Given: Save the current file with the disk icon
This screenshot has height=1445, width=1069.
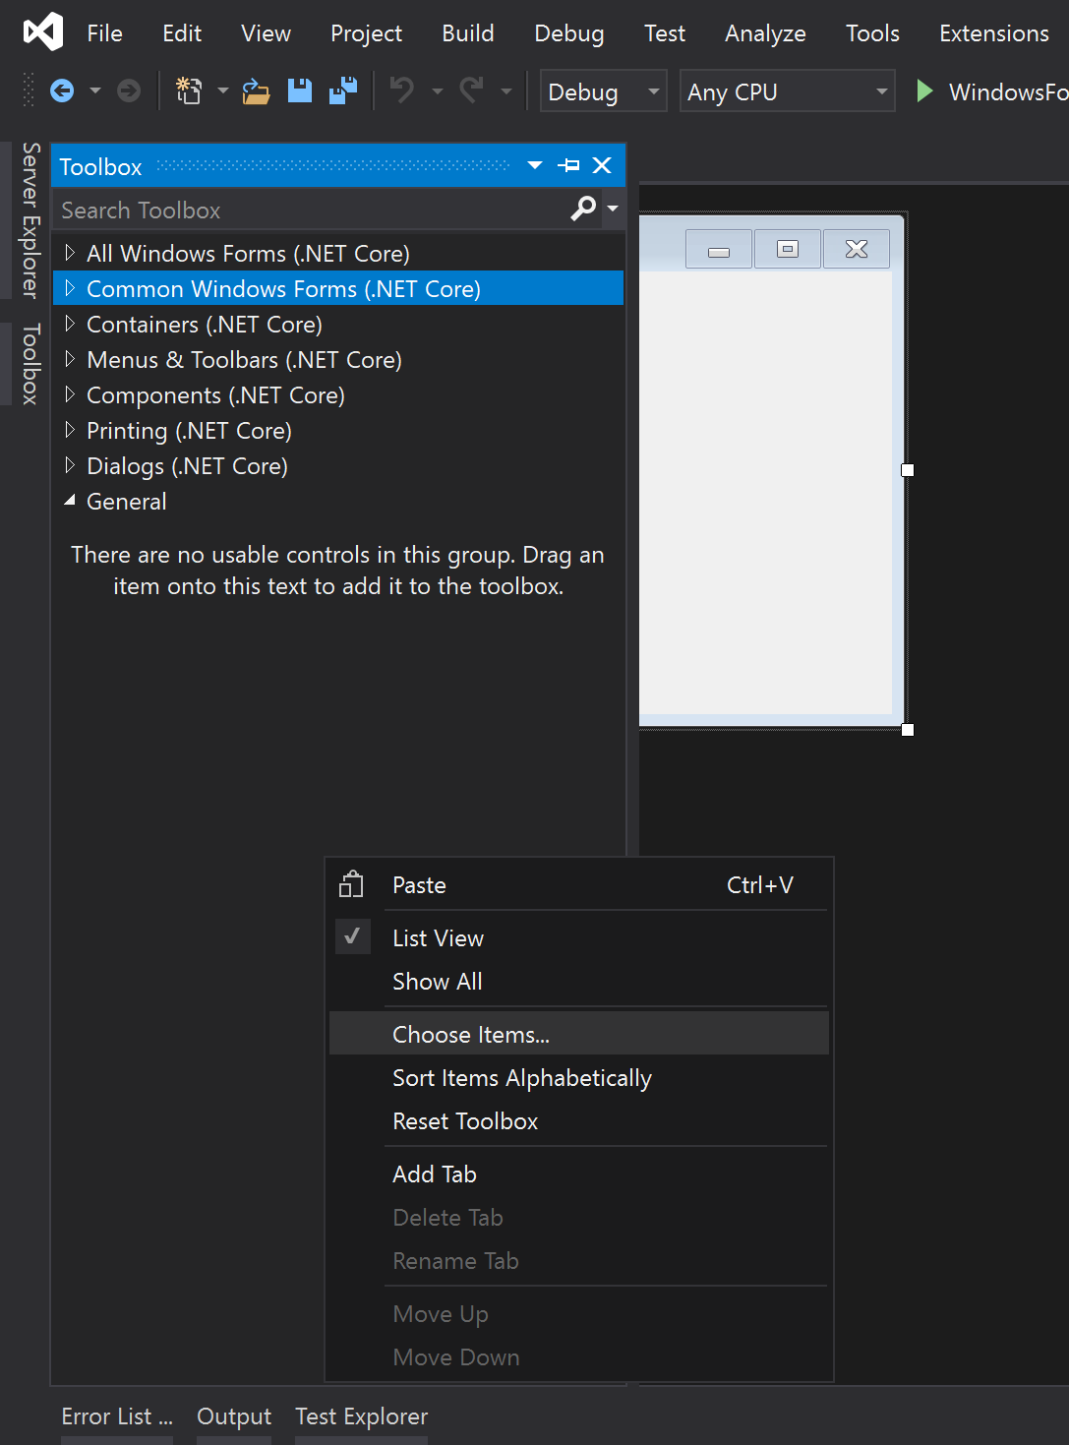Looking at the screenshot, I should click(x=300, y=91).
